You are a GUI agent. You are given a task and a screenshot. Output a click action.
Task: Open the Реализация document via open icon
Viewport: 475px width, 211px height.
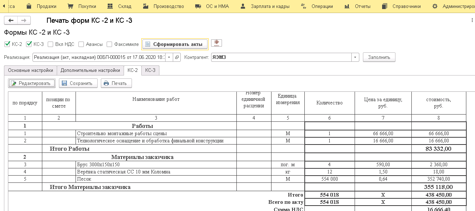point(177,57)
